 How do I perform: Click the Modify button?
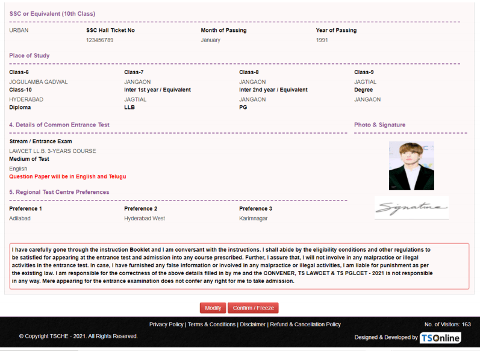coord(213,308)
